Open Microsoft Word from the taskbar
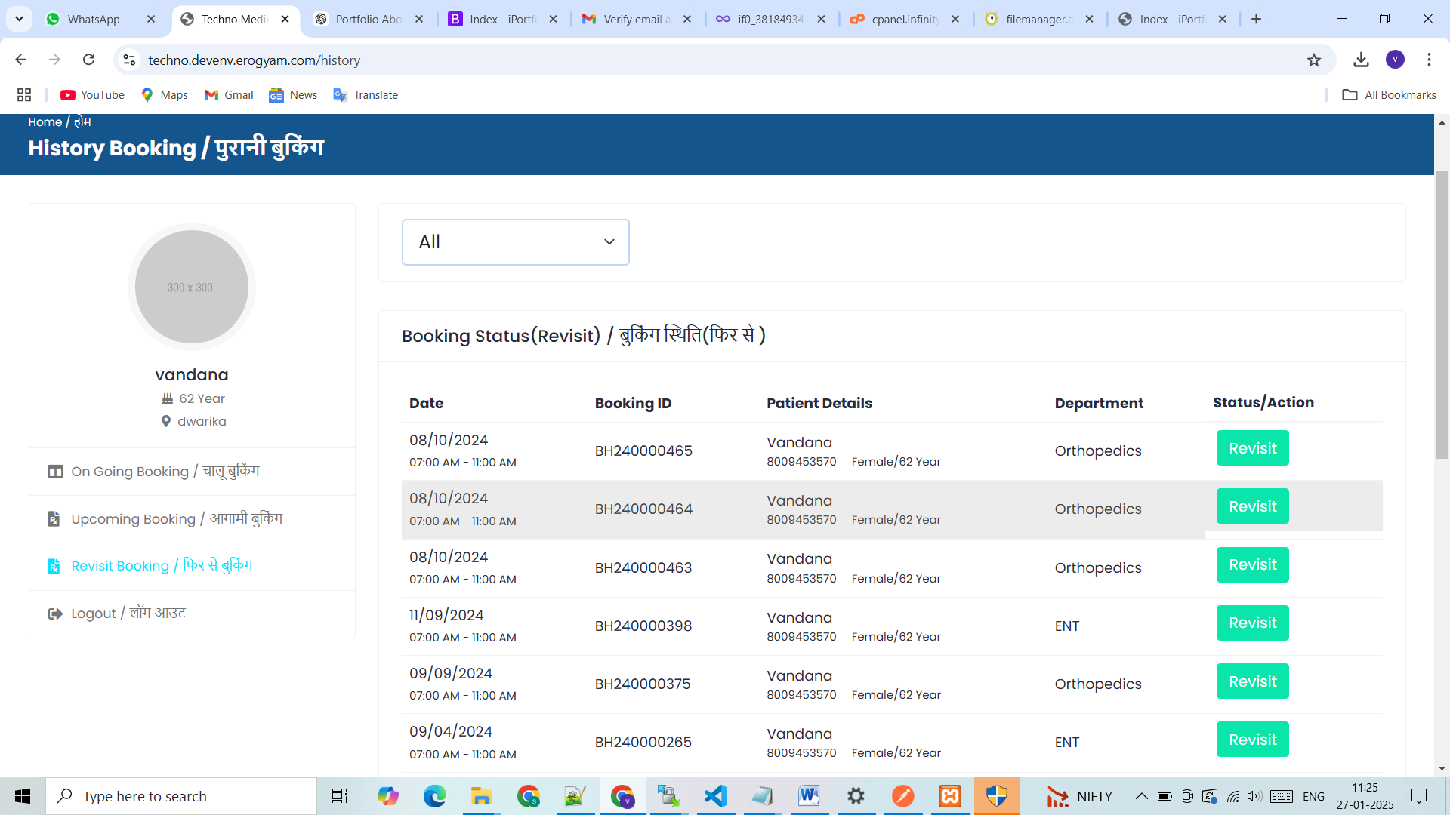1450x815 pixels. [x=809, y=796]
